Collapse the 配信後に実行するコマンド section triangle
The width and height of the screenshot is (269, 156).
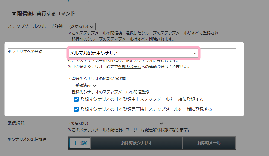(14, 14)
